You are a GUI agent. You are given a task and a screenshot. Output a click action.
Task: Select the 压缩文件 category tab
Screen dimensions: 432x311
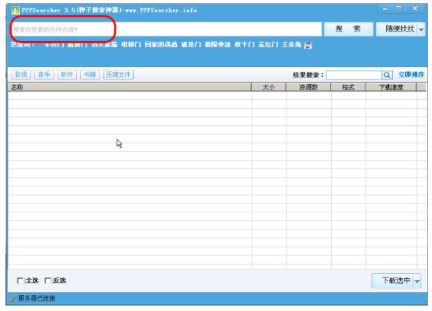pyautogui.click(x=119, y=75)
